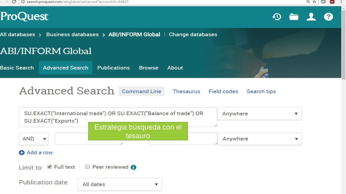
Task: Click the zoom magnifier icon in address bar
Action: pyautogui.click(x=308, y=2)
